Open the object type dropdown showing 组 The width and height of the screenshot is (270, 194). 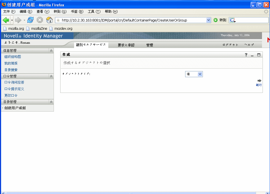[x=194, y=74]
